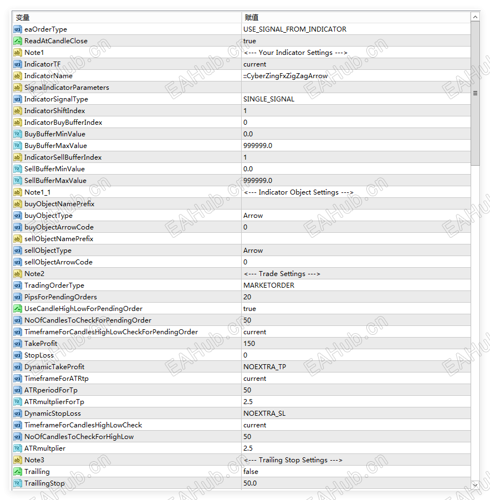The image size is (490, 500).
Task: Click the double-type icon beside TraillingStop
Action: pos(18,483)
